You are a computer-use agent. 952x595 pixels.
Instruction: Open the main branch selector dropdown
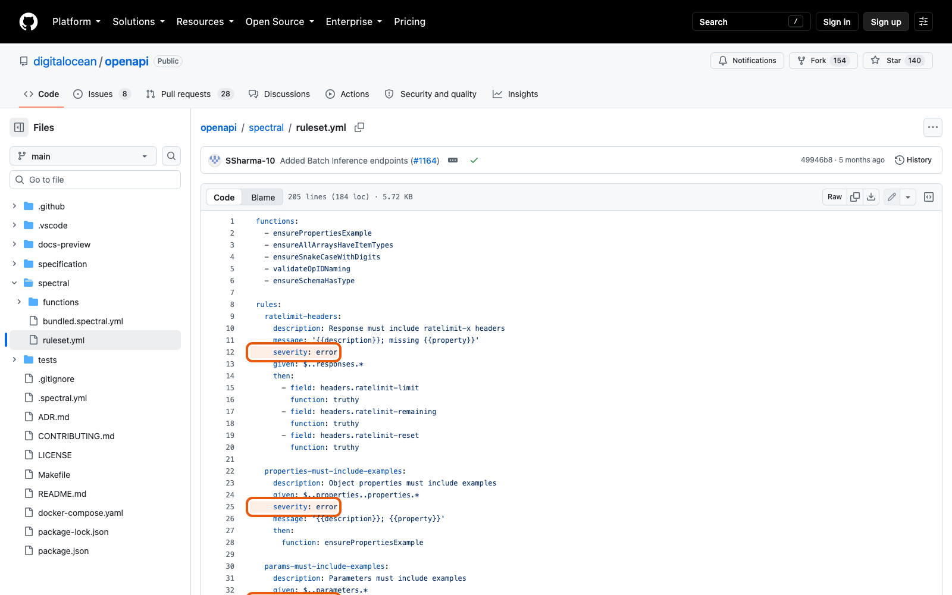point(83,156)
